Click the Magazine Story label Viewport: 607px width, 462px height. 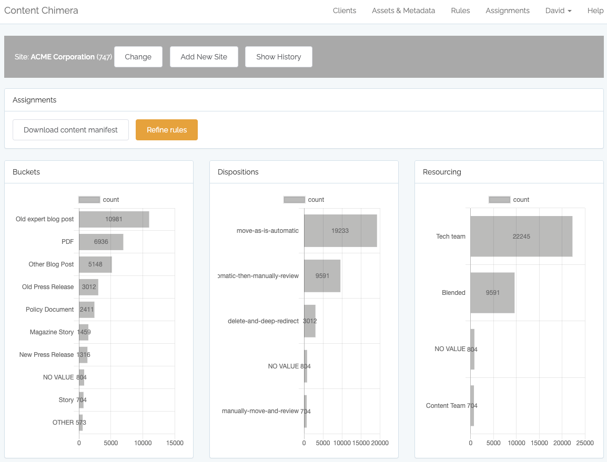click(52, 332)
